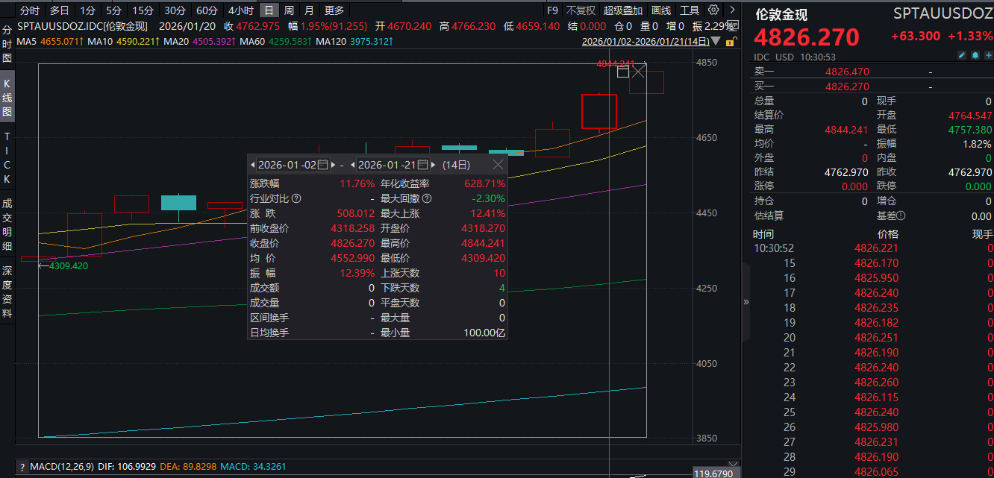Switch to the 周 weekly tab
Viewport: 994px width, 478px height.
pyautogui.click(x=290, y=10)
